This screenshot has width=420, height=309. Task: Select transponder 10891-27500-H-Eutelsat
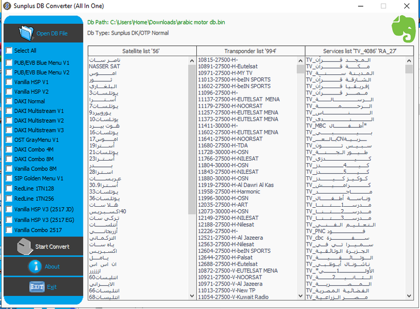[x=228, y=67]
